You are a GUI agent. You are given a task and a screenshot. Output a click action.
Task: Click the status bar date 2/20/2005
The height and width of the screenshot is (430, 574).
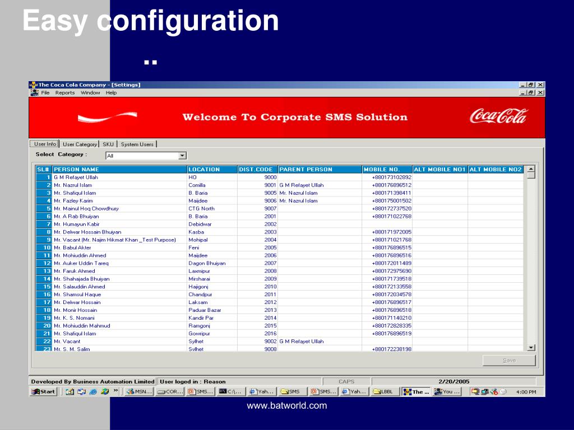pyautogui.click(x=454, y=382)
